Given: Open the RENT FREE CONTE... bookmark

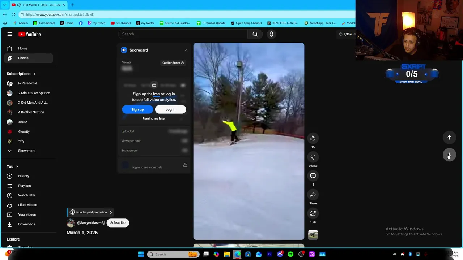Looking at the screenshot, I should [283, 23].
